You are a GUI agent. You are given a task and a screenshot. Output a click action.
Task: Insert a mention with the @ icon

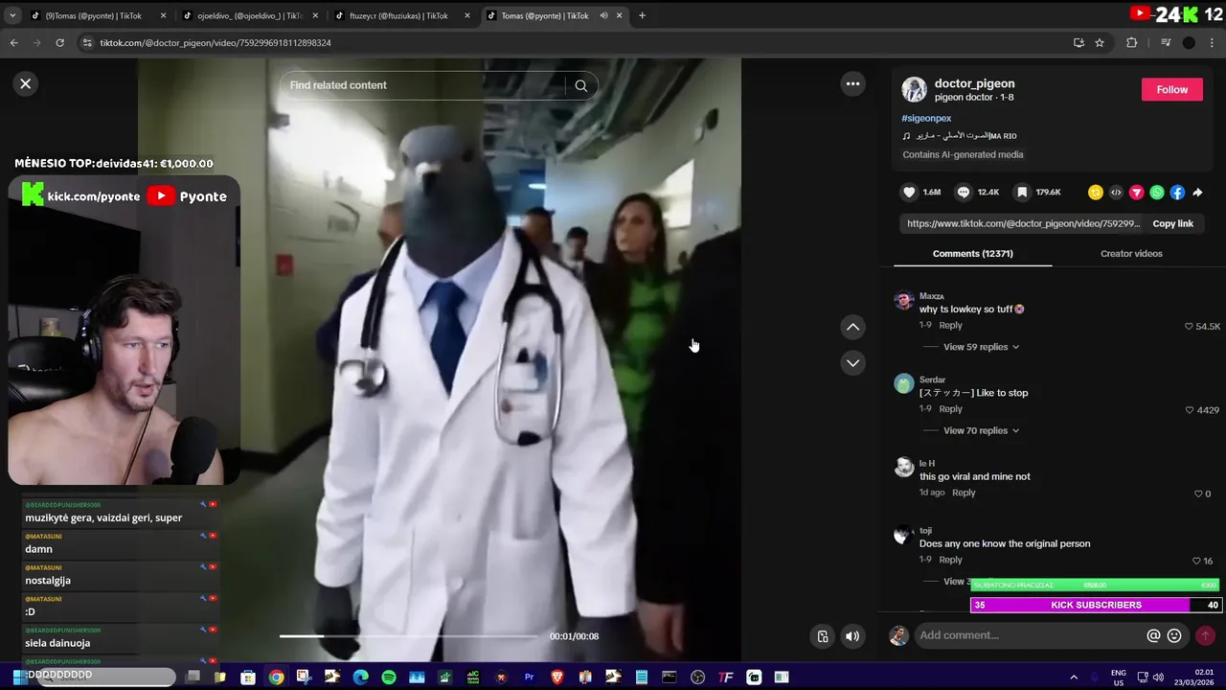click(x=1154, y=635)
